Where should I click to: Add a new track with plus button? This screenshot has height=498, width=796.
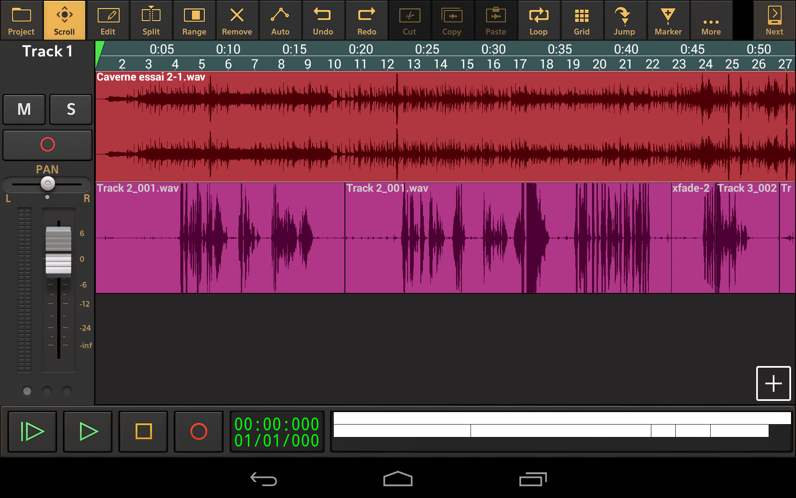point(773,383)
